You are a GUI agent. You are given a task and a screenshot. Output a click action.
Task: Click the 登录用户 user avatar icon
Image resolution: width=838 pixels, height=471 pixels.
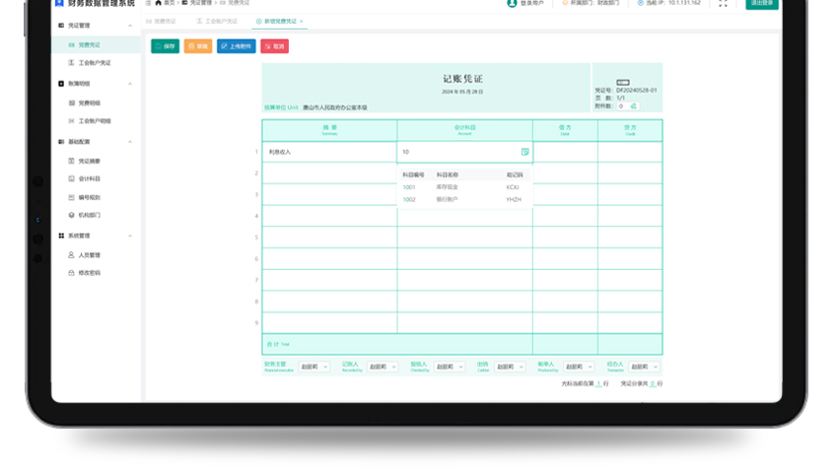click(x=512, y=3)
